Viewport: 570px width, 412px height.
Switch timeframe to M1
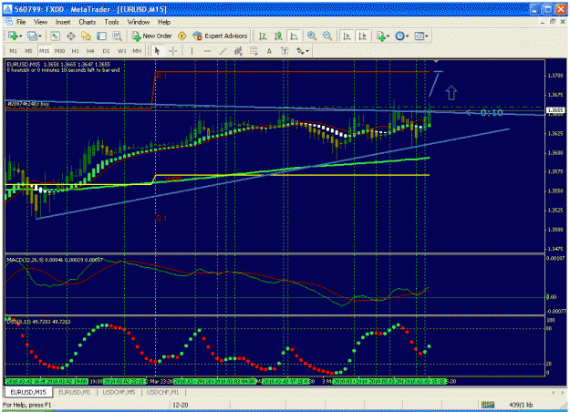point(13,51)
